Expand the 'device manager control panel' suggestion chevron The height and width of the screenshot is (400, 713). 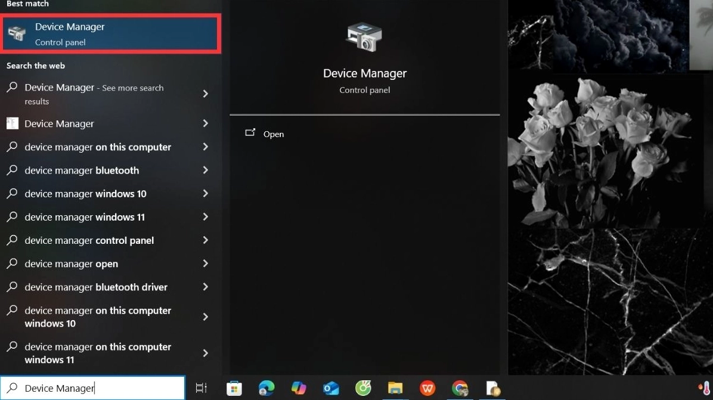[205, 240]
